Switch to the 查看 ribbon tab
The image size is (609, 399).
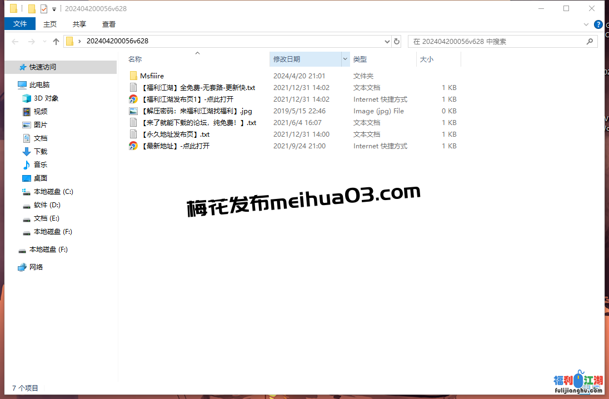click(109, 24)
